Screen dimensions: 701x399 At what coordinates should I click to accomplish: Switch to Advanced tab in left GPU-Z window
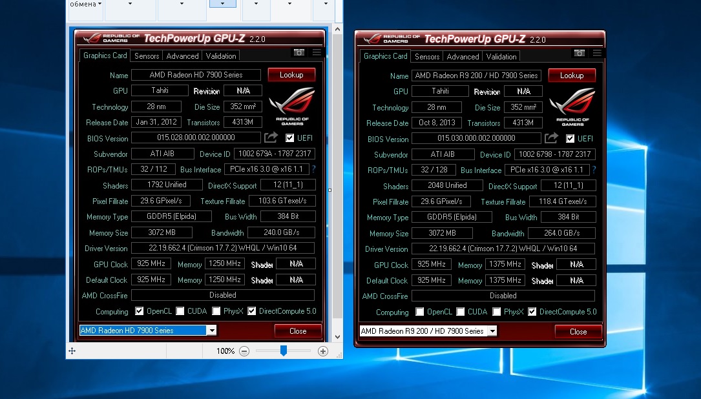[x=182, y=56]
